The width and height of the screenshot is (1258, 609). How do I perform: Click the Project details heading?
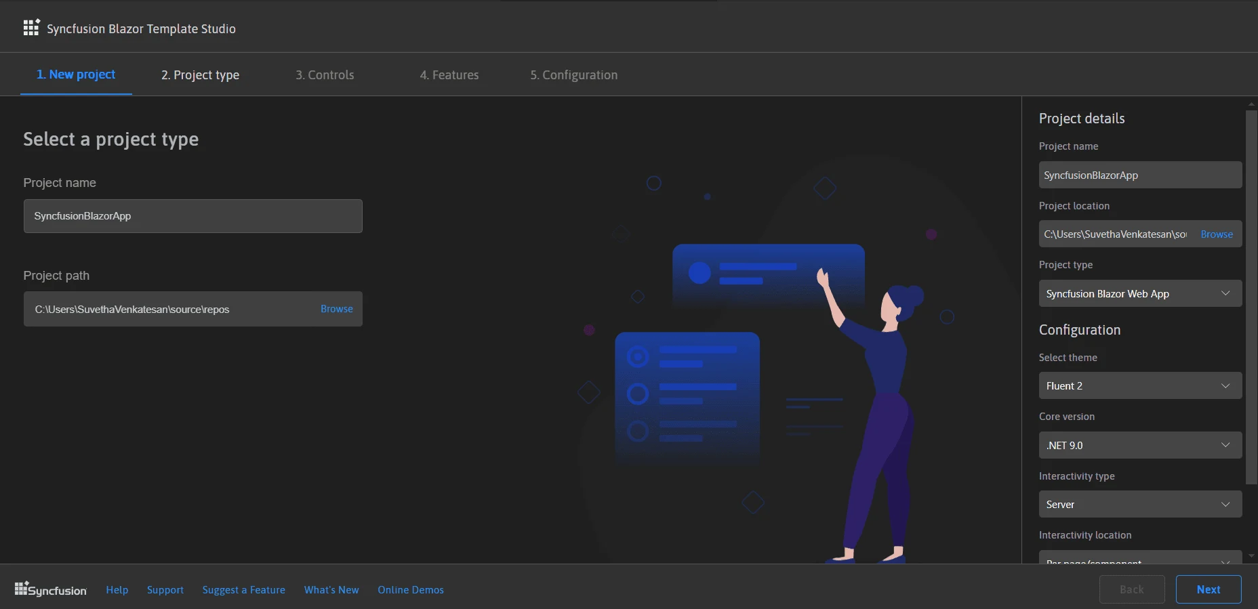pyautogui.click(x=1082, y=119)
